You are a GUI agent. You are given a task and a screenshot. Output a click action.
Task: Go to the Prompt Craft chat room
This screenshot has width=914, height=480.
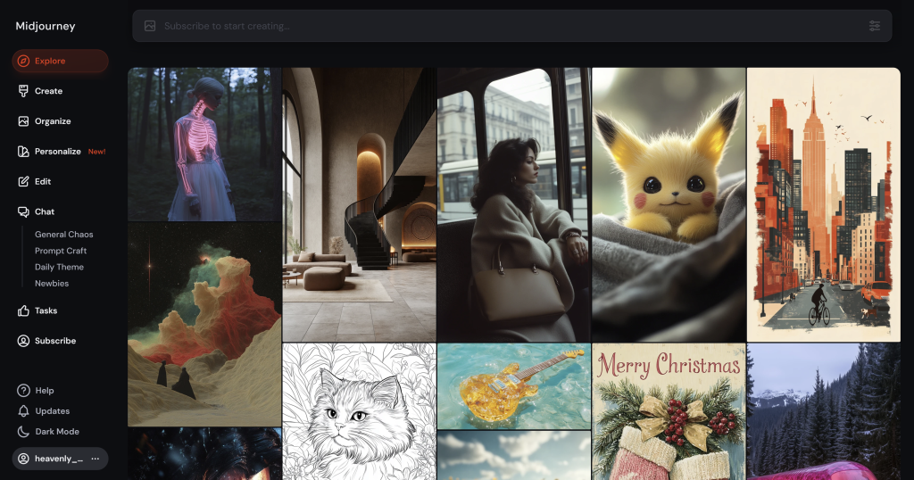click(x=61, y=251)
